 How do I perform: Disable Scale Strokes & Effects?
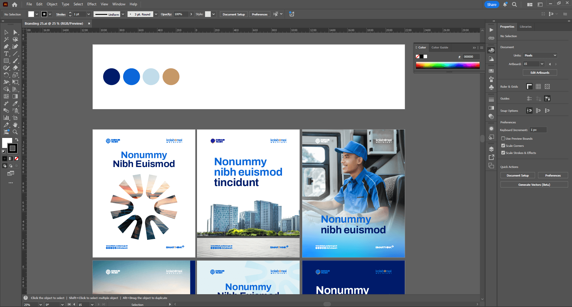coord(503,153)
